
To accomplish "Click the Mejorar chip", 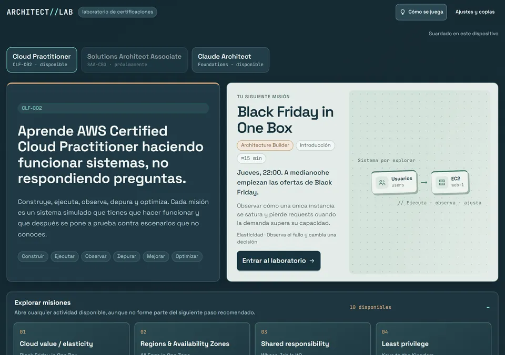I will point(156,256).
